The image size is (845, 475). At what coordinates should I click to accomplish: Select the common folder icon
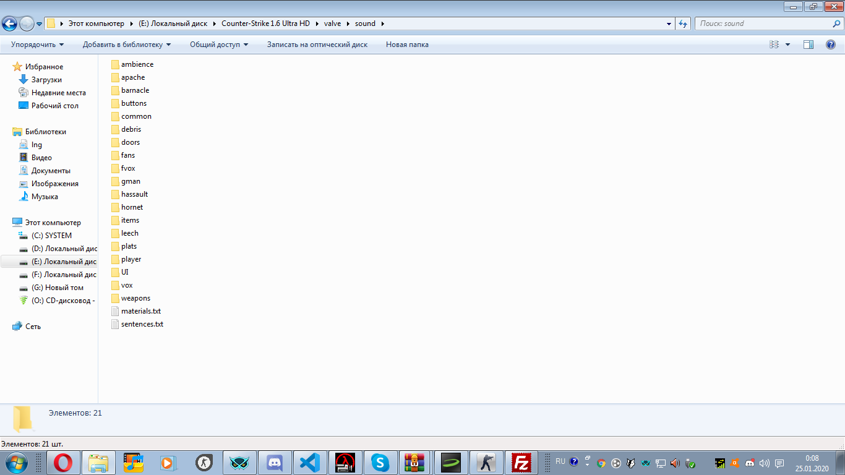[x=115, y=116]
